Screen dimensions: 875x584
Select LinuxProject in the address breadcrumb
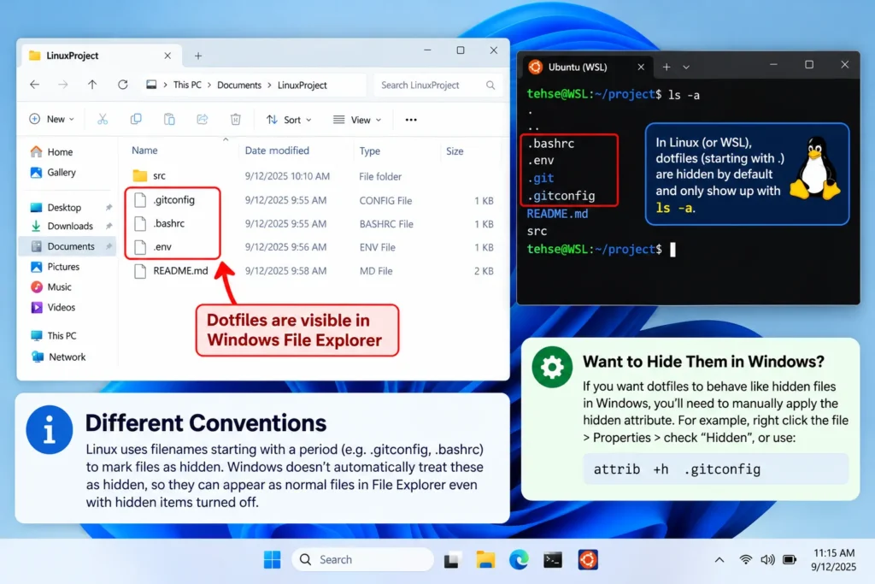point(302,85)
